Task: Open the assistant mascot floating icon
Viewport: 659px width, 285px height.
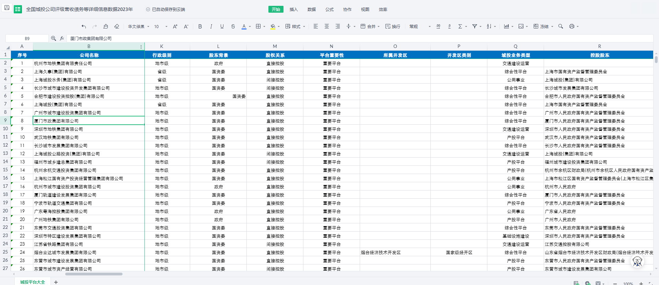Action: (x=637, y=261)
